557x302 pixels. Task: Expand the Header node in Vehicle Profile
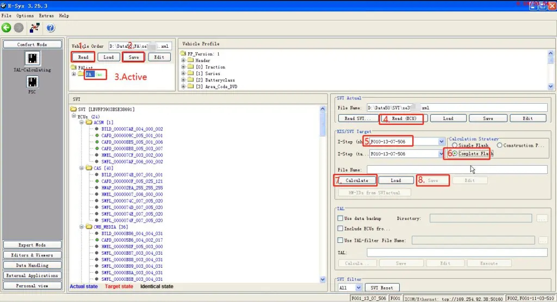click(x=183, y=60)
